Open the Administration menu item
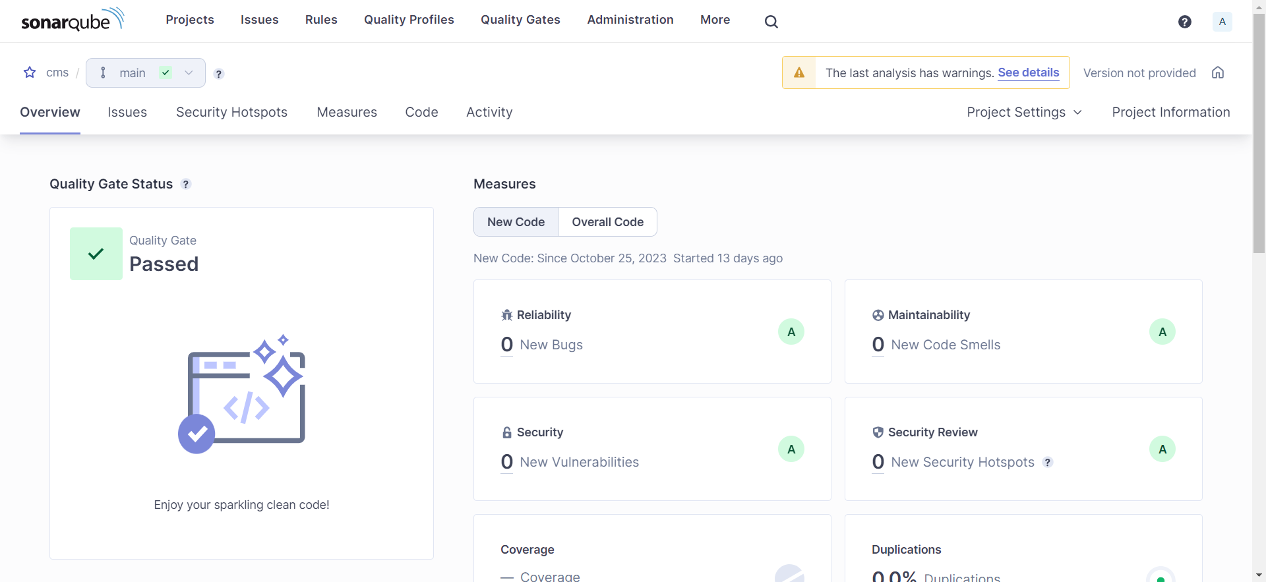 (630, 20)
